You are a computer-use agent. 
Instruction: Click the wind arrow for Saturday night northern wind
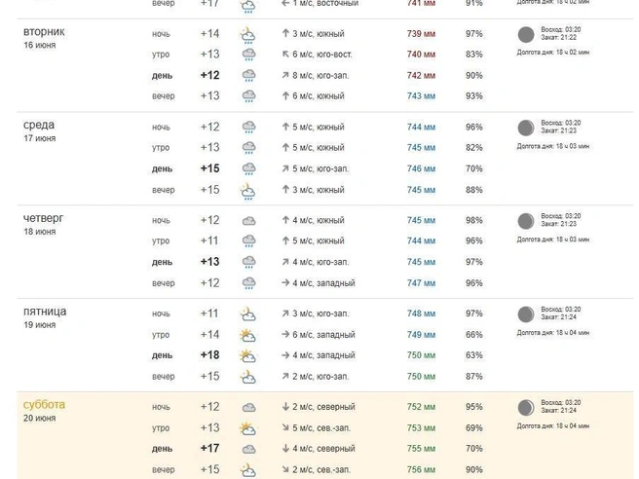tap(285, 407)
